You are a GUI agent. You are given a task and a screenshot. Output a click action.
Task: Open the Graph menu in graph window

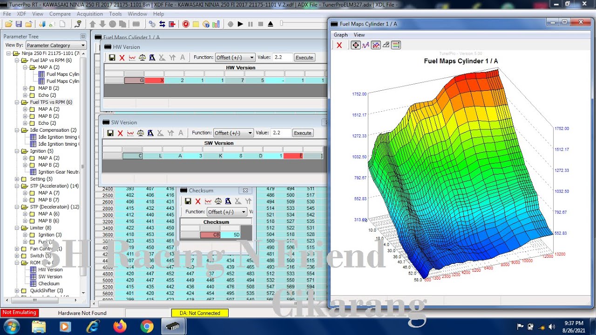click(x=341, y=35)
